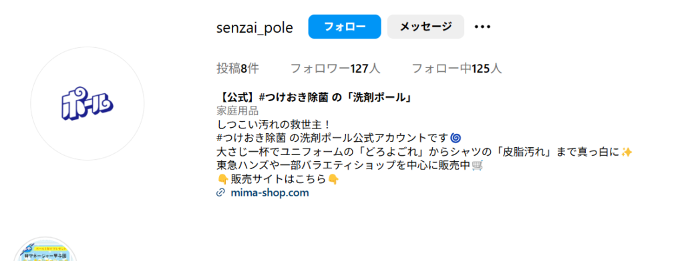Image resolution: width=684 pixels, height=261 pixels.
Task: Select the 投稿8件 posts count
Action: (238, 69)
